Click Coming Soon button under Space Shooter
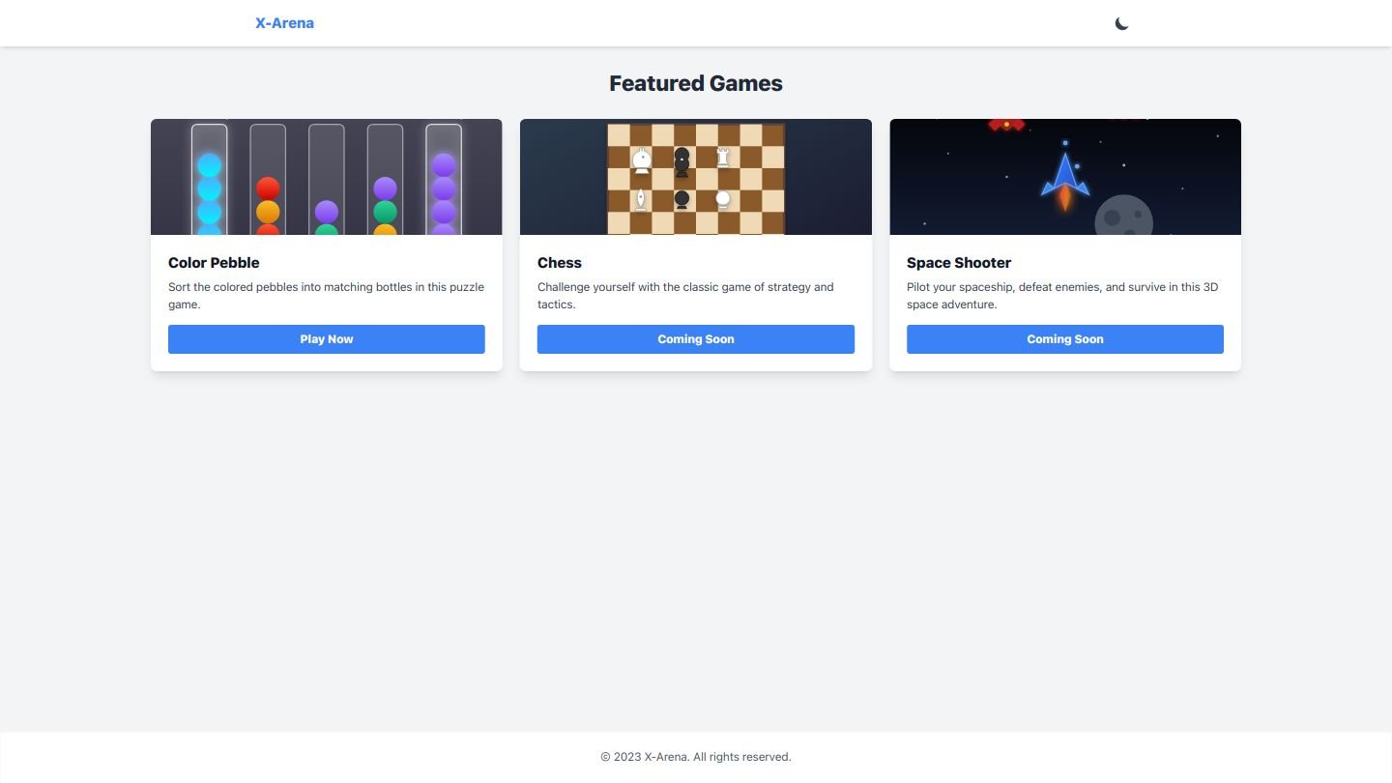Screen dimensions: 1392x783 tap(1064, 339)
